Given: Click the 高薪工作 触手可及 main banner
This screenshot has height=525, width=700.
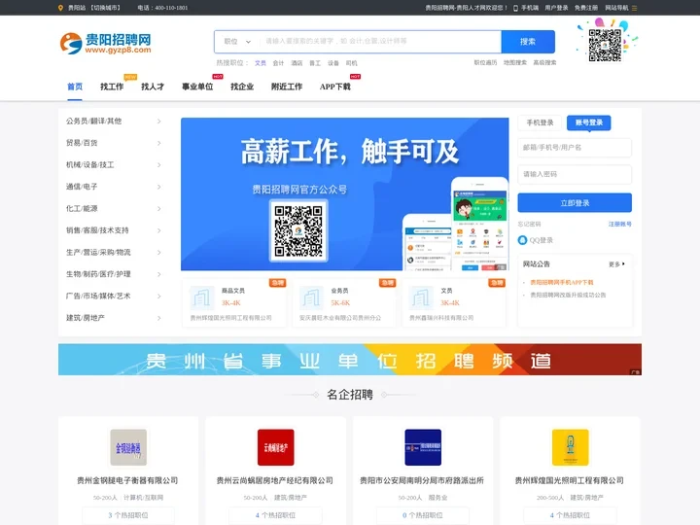Looking at the screenshot, I should click(344, 194).
